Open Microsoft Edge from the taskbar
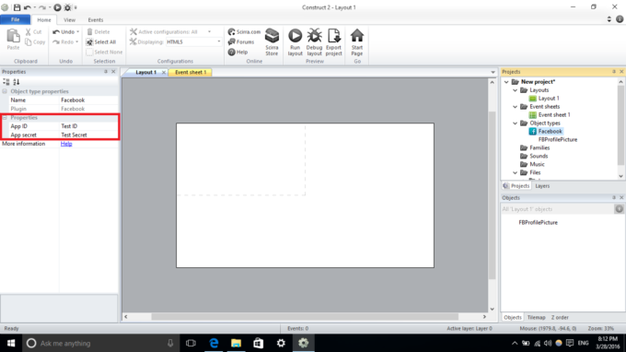The width and height of the screenshot is (626, 352). [x=214, y=343]
